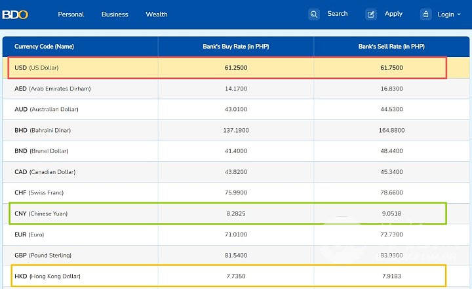The image size is (472, 289).
Task: Select the HKD Hong Kong Dollar label
Action: click(47, 277)
